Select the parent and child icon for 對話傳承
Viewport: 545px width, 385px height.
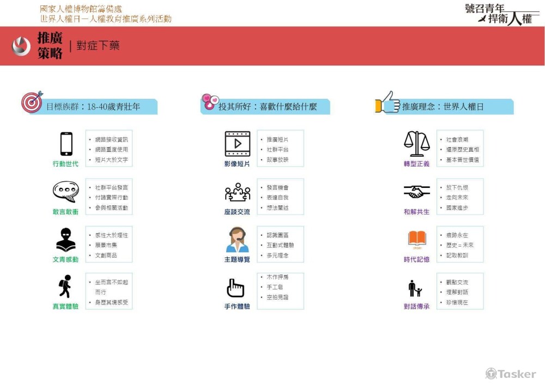click(x=415, y=288)
